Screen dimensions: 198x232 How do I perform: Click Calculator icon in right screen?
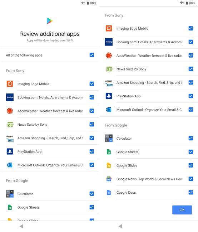(x=109, y=138)
